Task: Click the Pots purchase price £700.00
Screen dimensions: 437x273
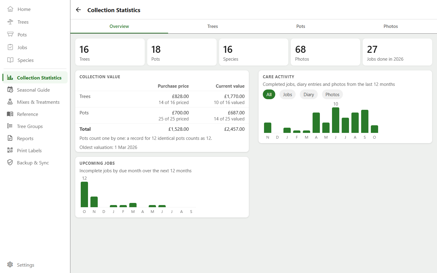Action: pos(180,113)
